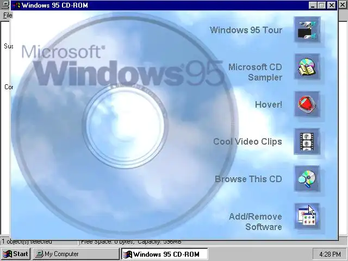Launch the Windows 95 Tour icon
Viewport: 348px width, 261px height.
(307, 29)
